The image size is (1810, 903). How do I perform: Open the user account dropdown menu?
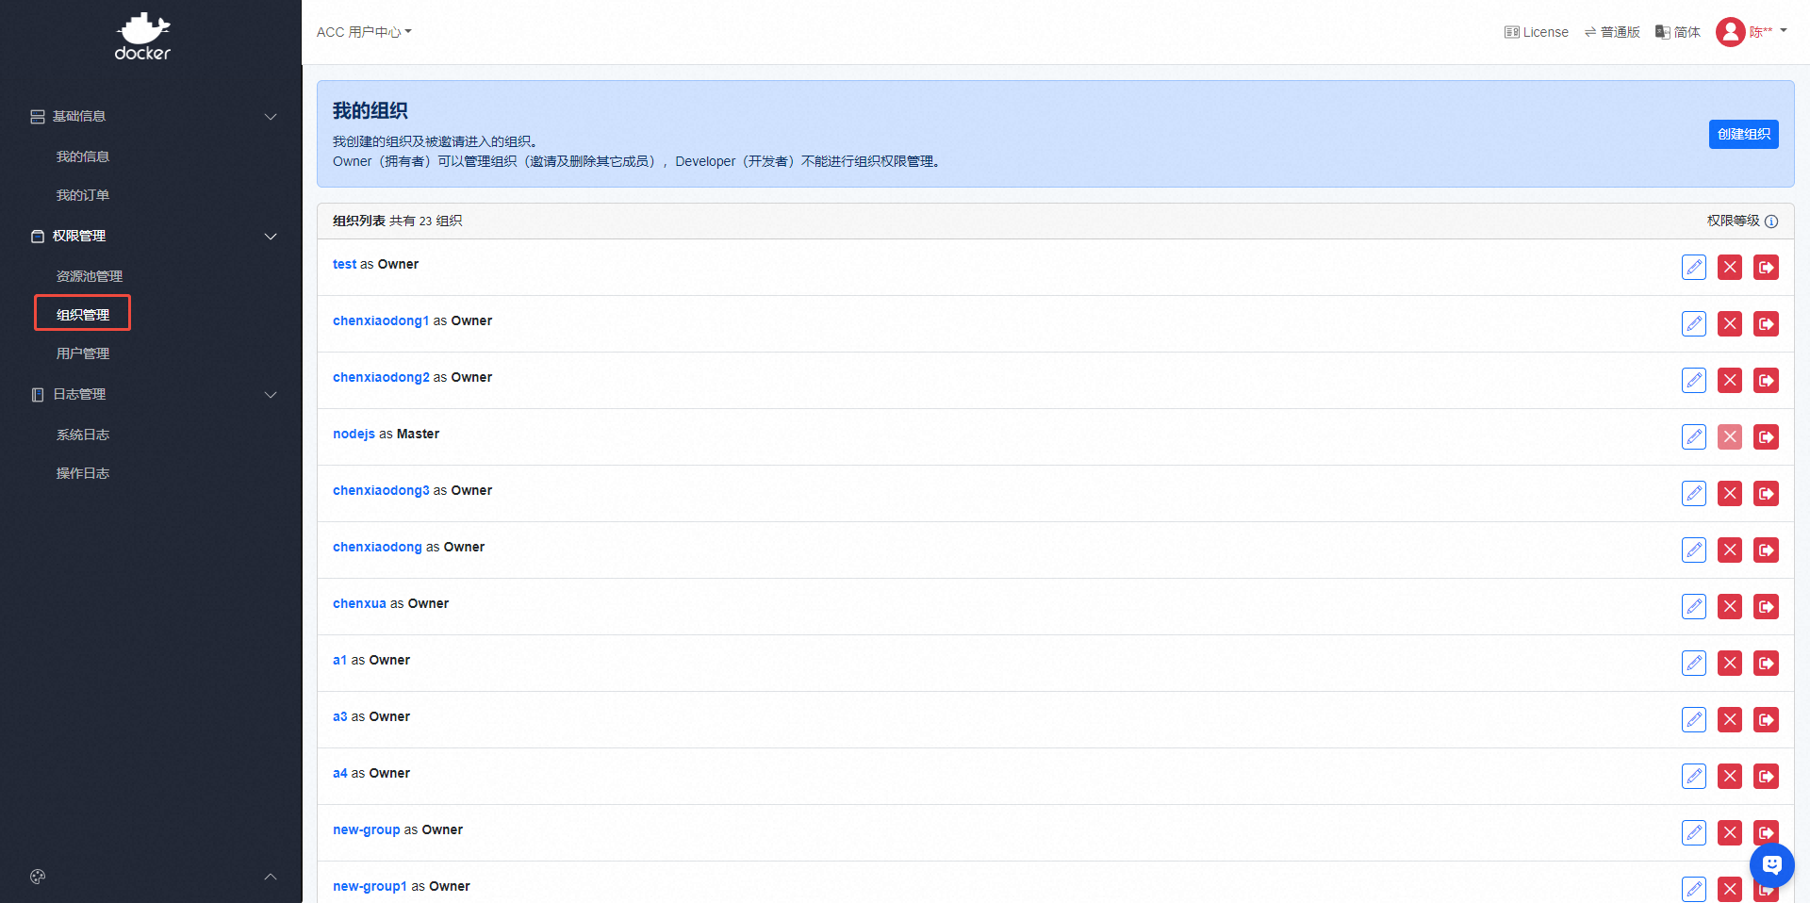click(1752, 32)
